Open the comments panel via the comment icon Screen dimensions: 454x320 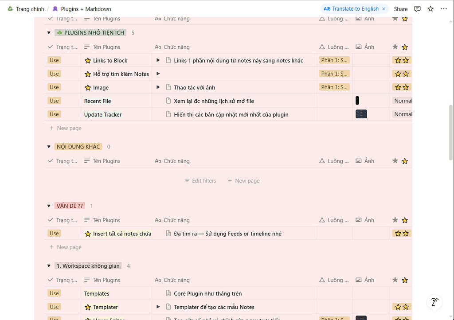[x=417, y=8]
